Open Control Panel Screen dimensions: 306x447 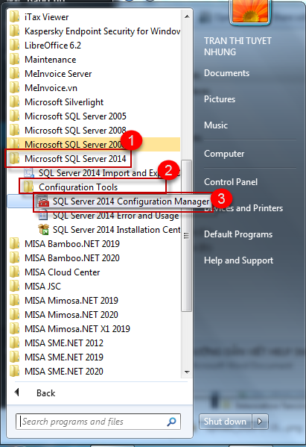click(231, 182)
